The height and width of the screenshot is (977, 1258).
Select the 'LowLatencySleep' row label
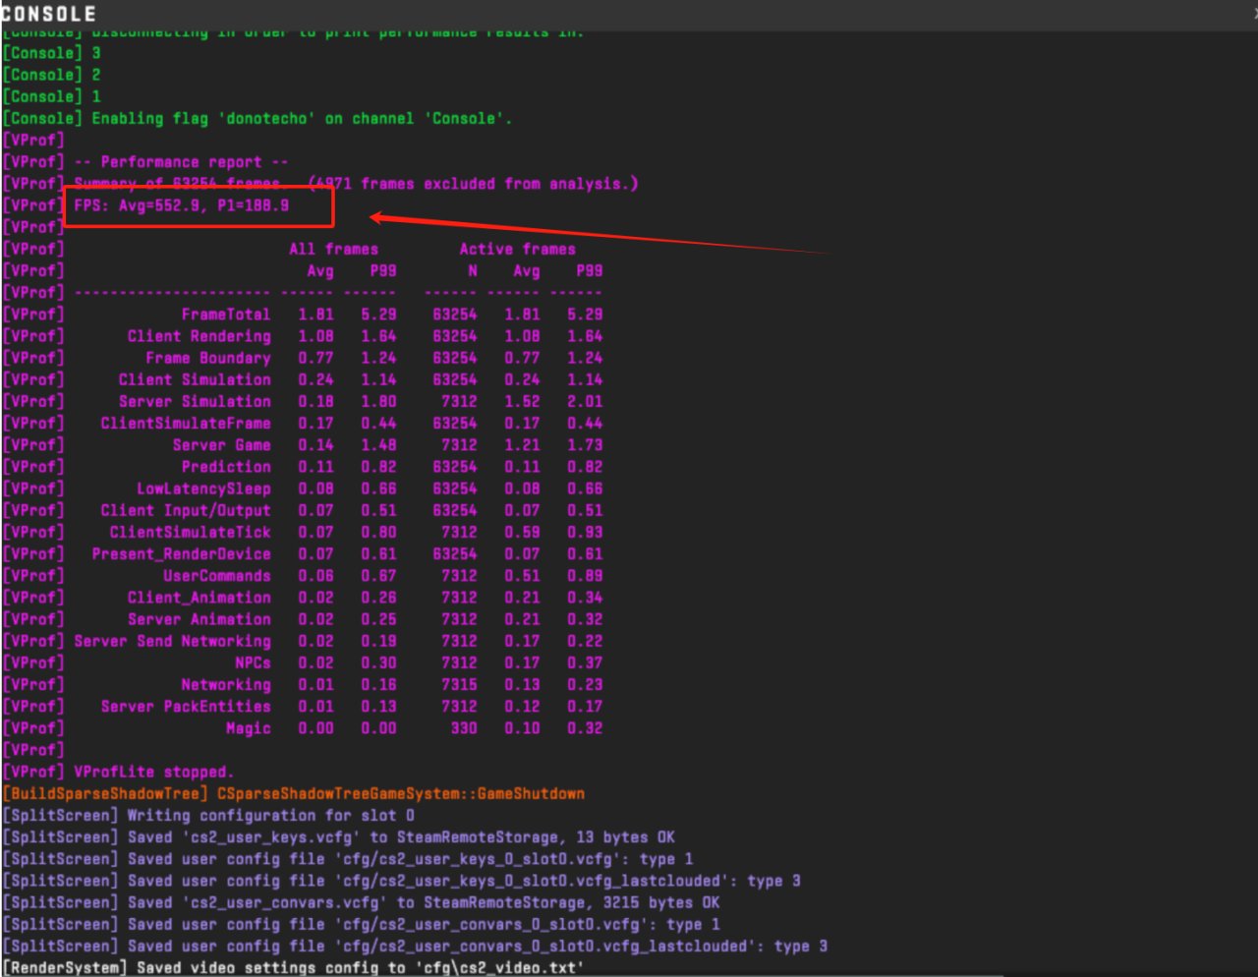[x=203, y=488]
